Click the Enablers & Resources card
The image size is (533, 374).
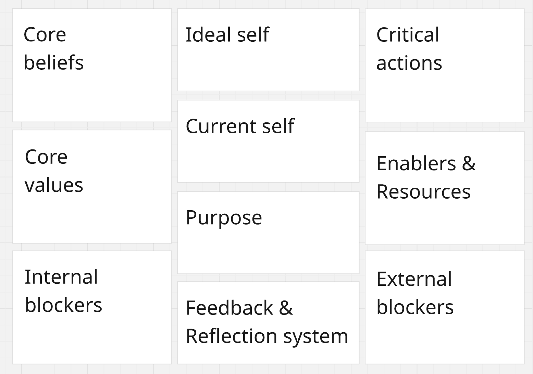coord(445,188)
